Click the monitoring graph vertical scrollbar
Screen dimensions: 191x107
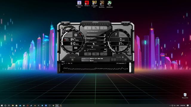130,67
